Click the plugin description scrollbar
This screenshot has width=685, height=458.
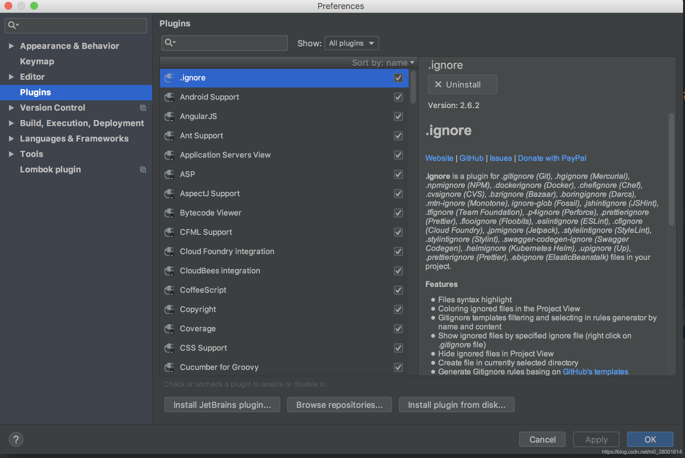[x=671, y=169]
